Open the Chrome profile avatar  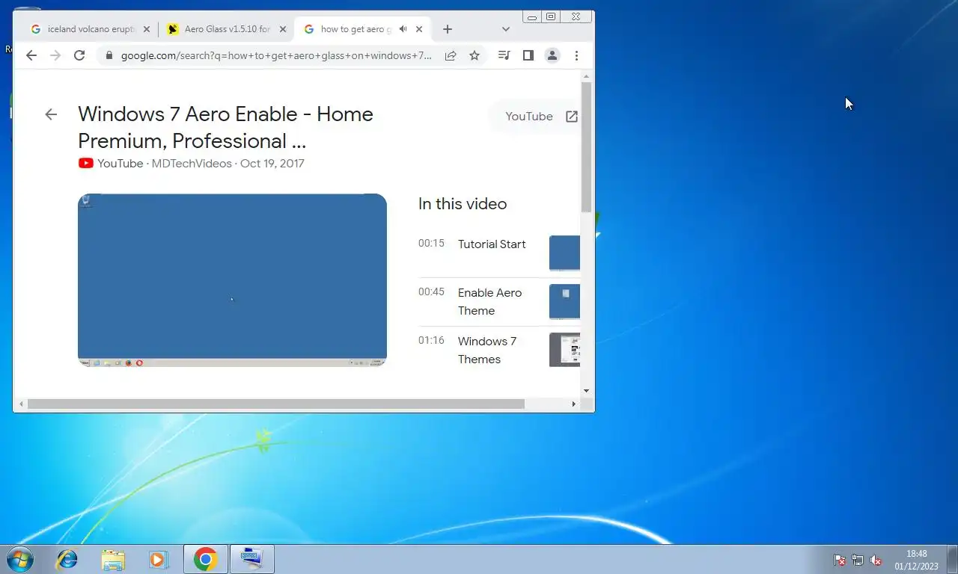click(x=552, y=55)
